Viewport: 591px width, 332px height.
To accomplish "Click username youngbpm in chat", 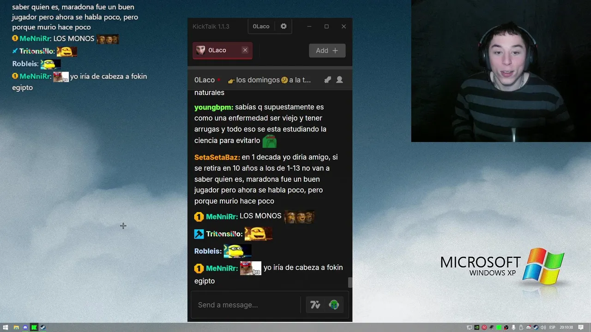I will 213,107.
